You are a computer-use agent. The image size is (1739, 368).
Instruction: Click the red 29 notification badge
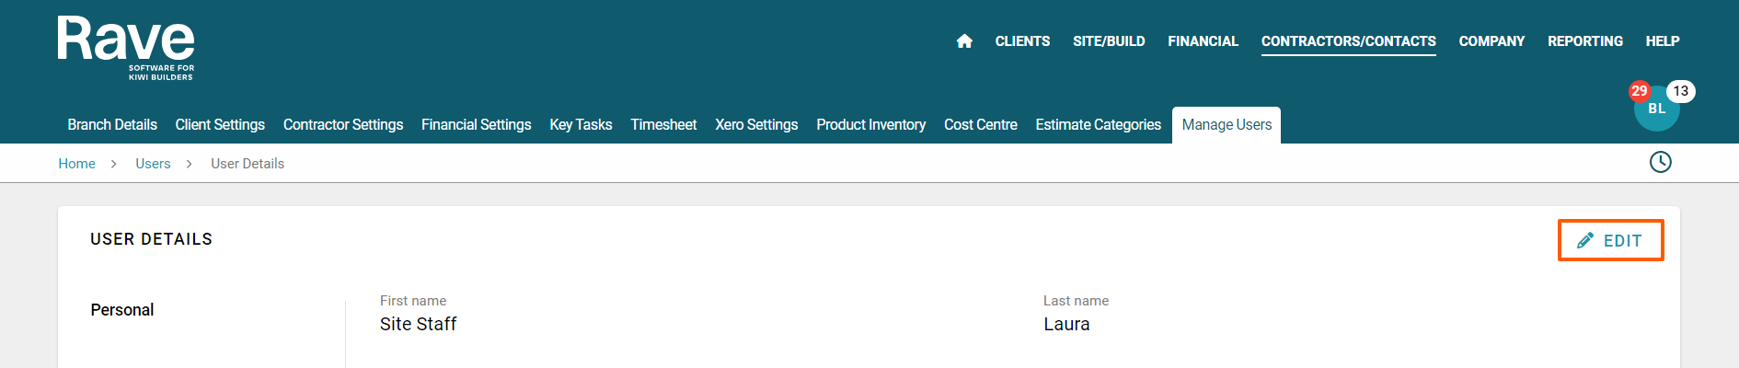1639,91
